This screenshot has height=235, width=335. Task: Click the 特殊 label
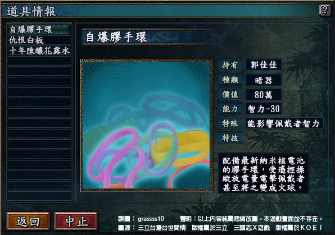pos(230,123)
